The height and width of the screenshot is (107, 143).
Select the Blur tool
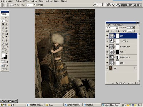[3, 37]
